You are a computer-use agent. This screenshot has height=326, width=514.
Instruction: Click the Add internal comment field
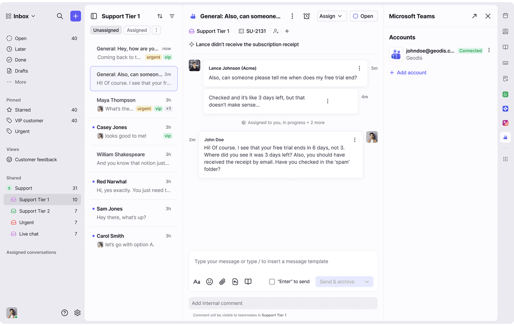(283, 303)
